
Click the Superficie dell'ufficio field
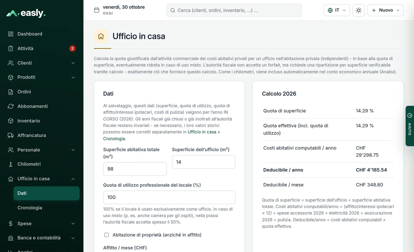[x=204, y=162]
